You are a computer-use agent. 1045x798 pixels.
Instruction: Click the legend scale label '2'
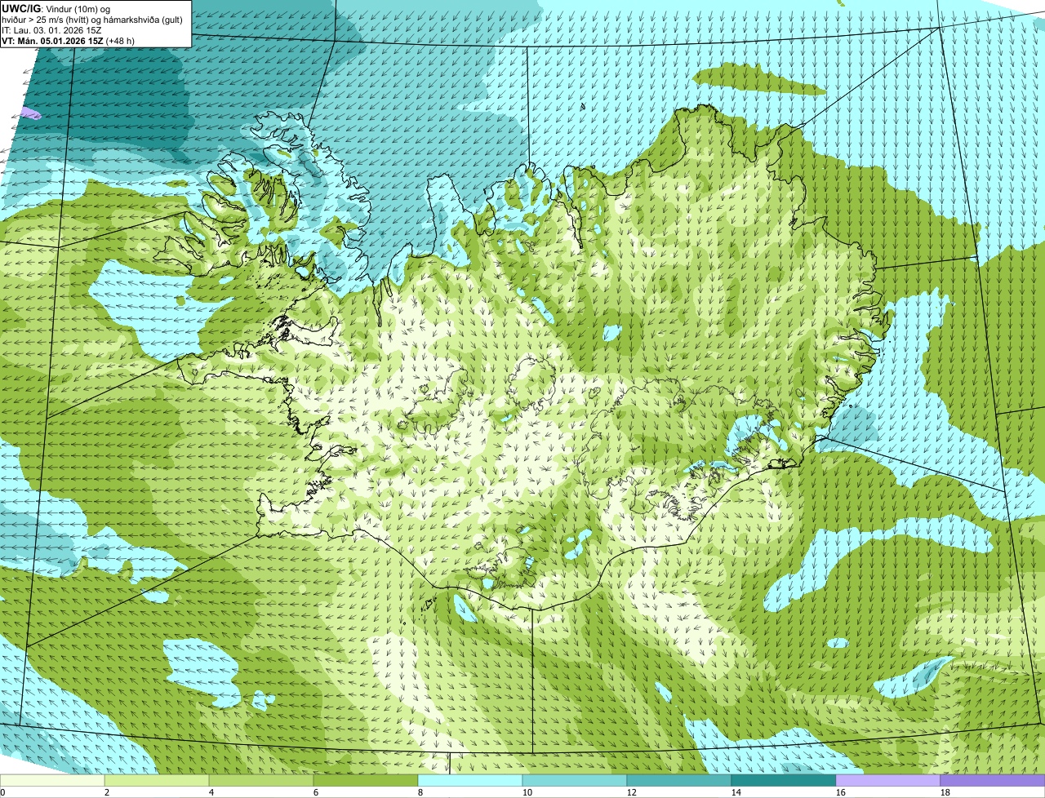[x=107, y=792]
